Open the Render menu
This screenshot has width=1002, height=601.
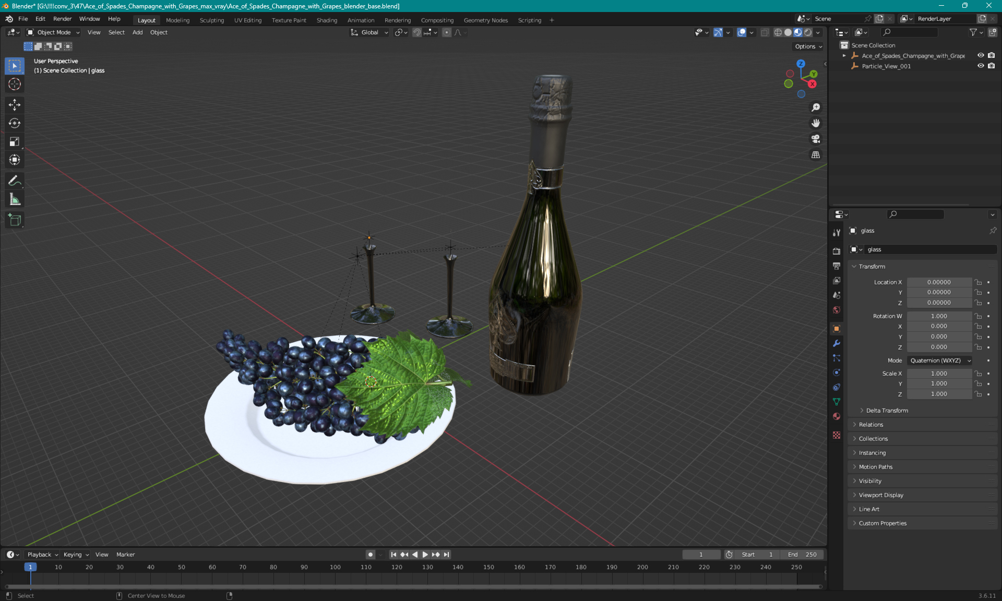[62, 19]
